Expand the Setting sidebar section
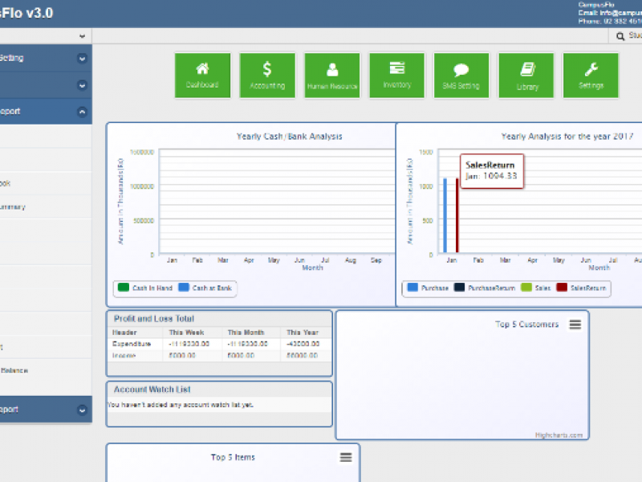 tap(82, 59)
